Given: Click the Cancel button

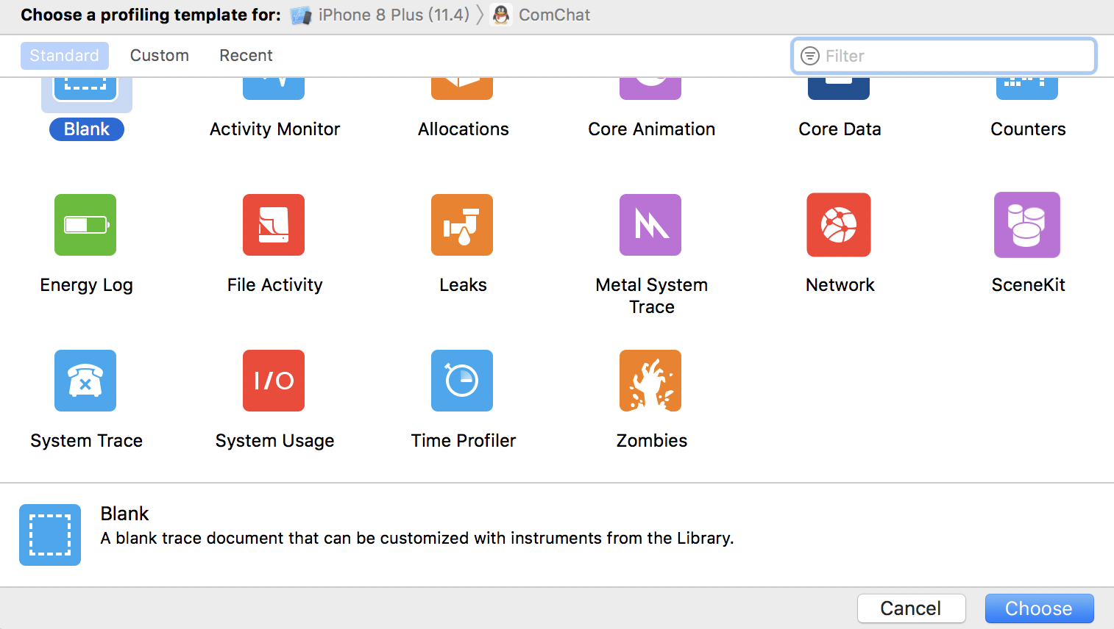Looking at the screenshot, I should (x=911, y=608).
